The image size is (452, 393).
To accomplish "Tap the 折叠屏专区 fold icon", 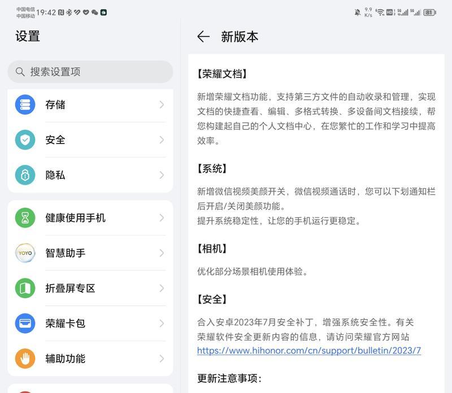I will (x=25, y=288).
